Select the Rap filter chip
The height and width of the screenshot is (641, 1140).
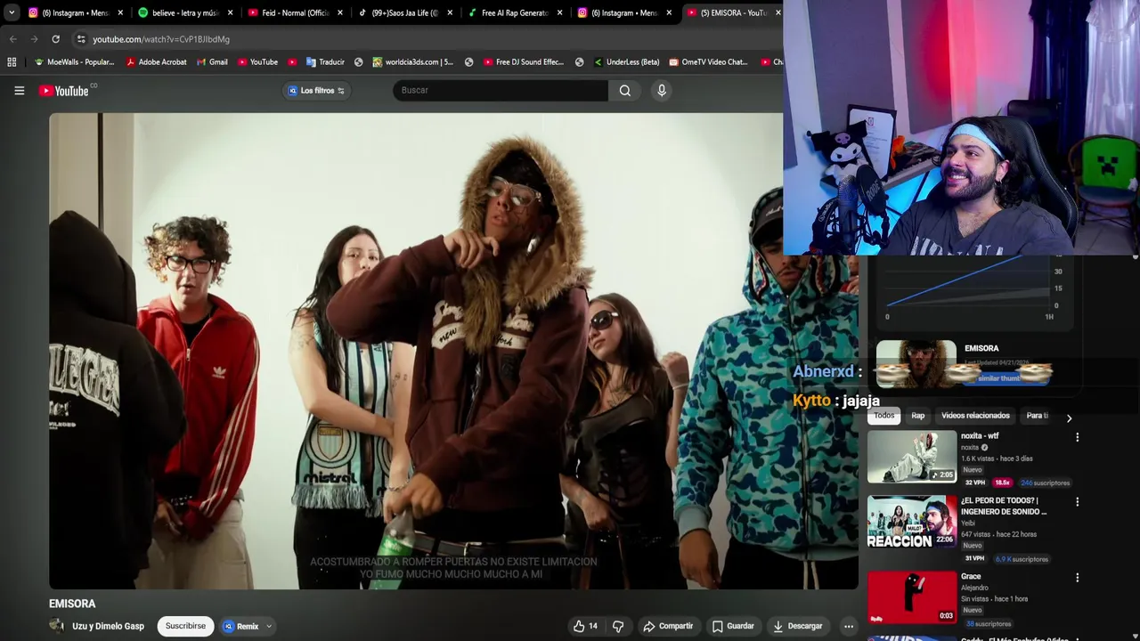[x=917, y=416]
